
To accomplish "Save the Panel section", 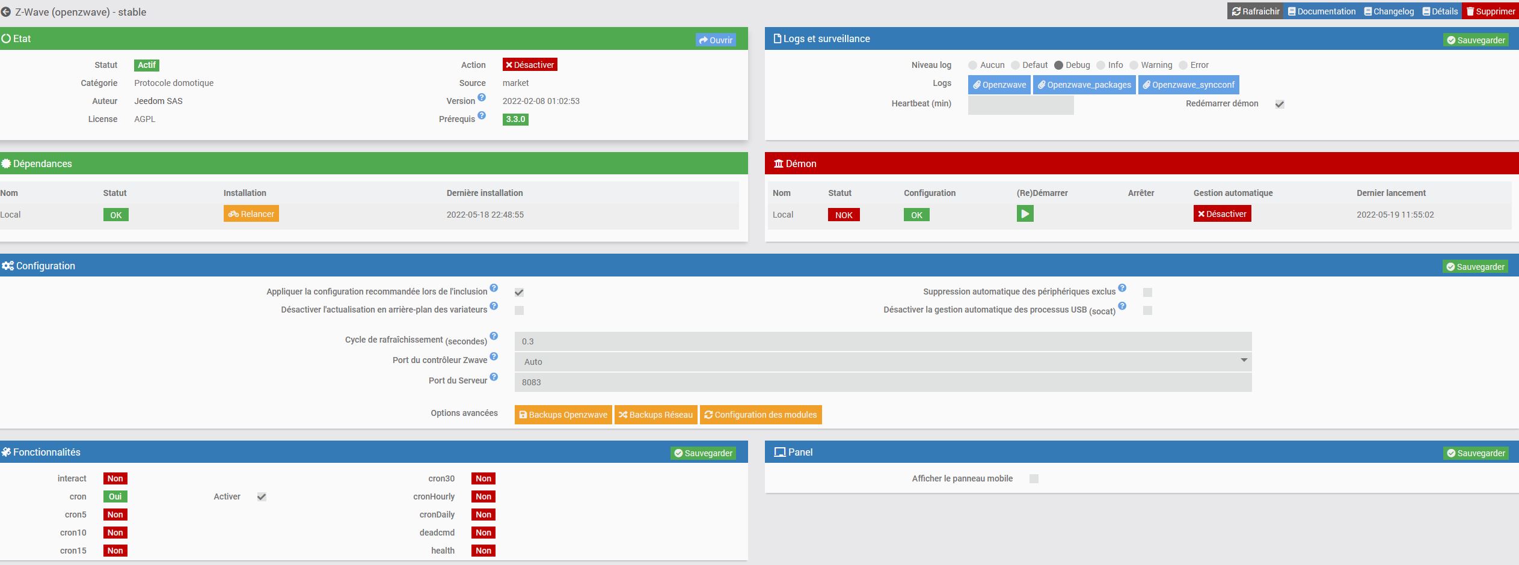I will click(1476, 453).
